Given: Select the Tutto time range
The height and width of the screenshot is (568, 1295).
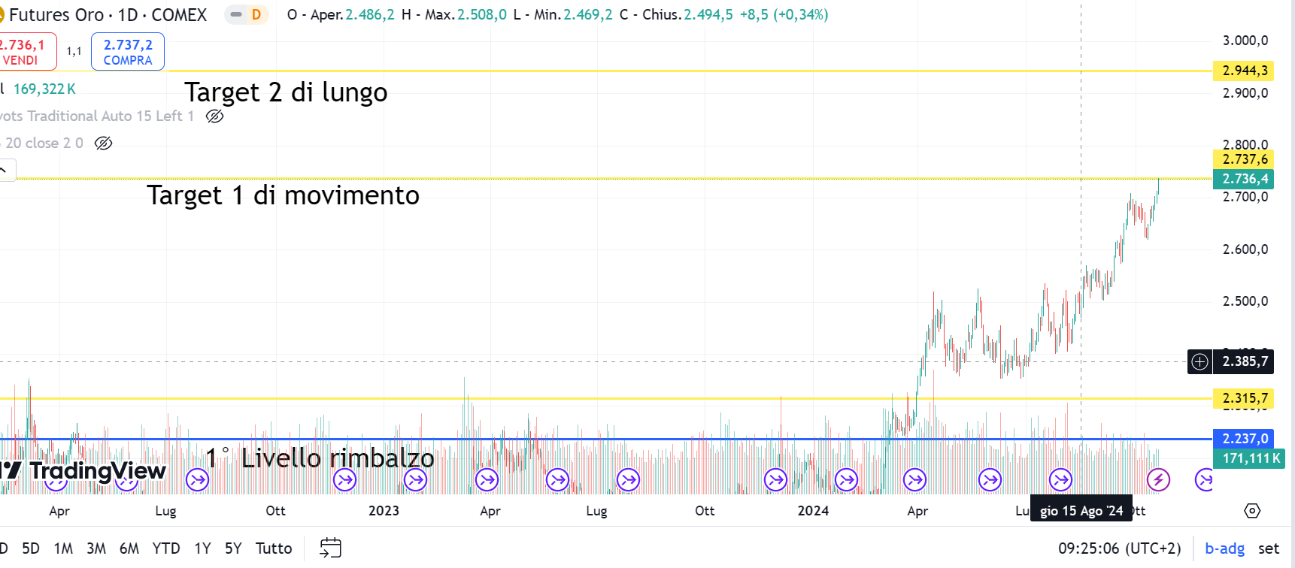Looking at the screenshot, I should tap(273, 548).
